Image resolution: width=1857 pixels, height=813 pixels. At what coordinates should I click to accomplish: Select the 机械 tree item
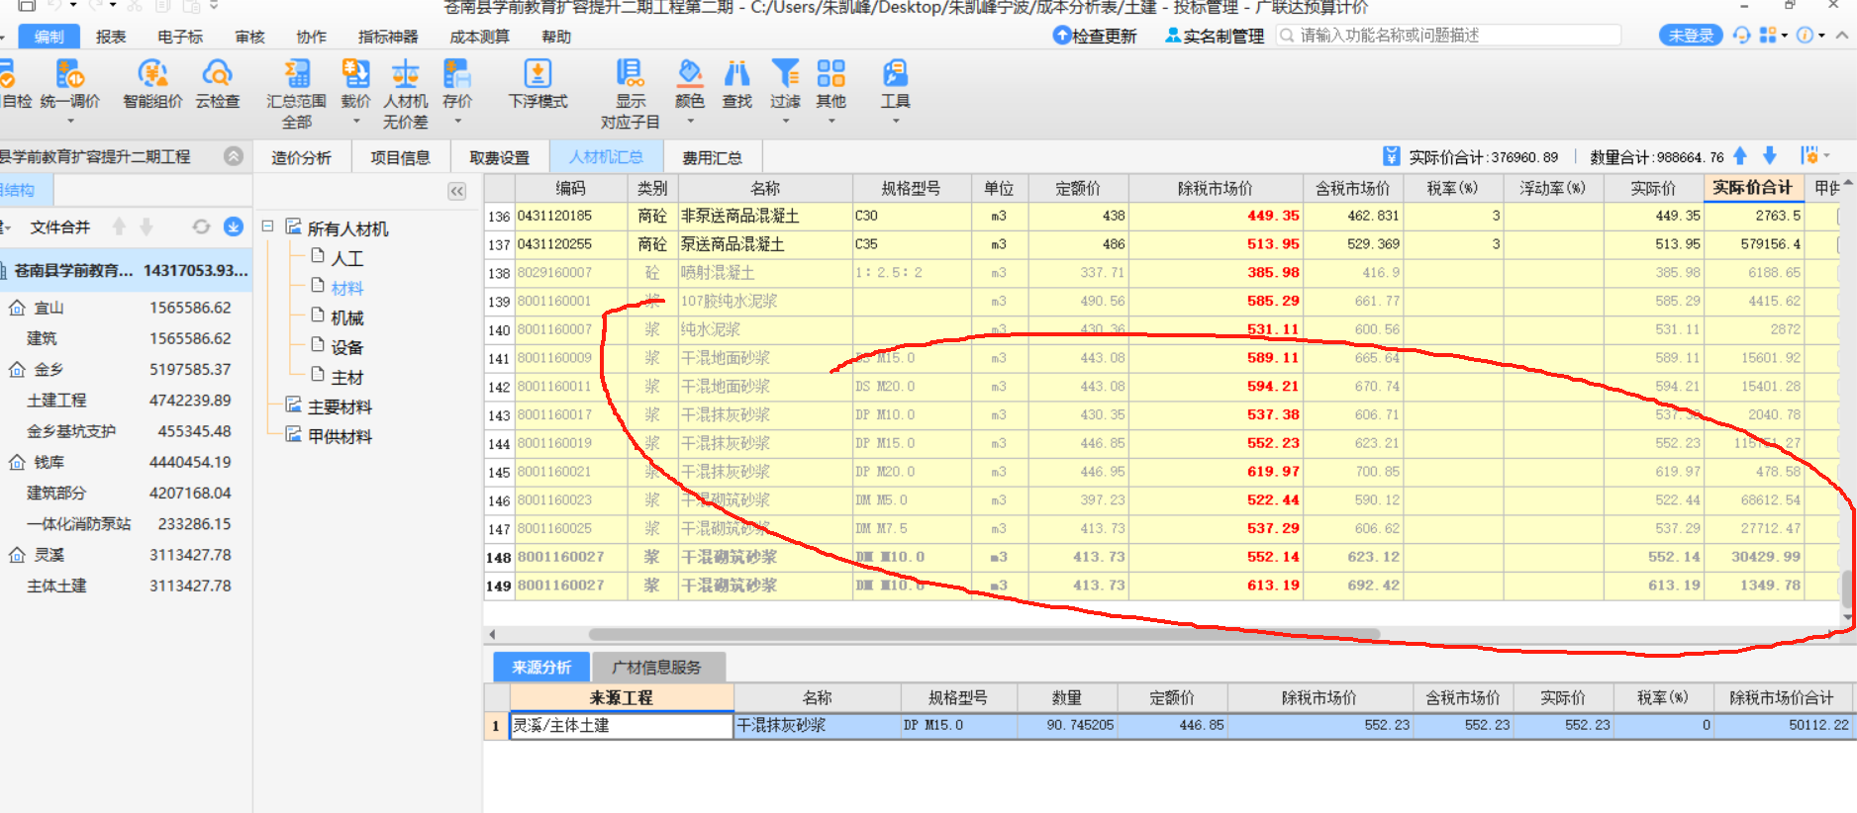click(347, 317)
